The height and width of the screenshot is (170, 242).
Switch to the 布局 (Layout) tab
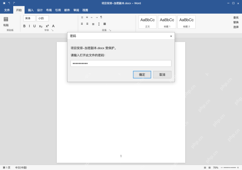coord(49,10)
